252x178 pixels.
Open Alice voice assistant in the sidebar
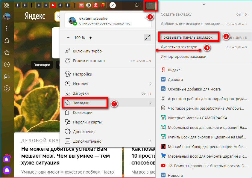pyautogui.click(x=7, y=170)
